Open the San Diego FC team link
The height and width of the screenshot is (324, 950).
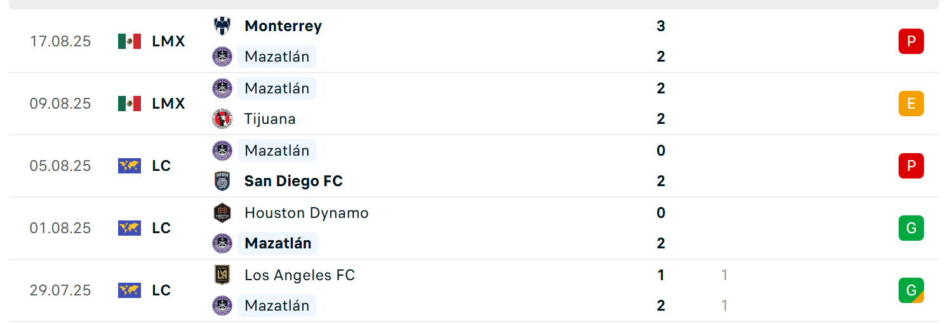point(293,181)
